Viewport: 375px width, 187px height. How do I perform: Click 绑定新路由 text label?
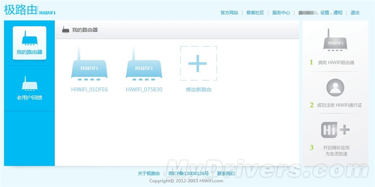[x=198, y=90]
